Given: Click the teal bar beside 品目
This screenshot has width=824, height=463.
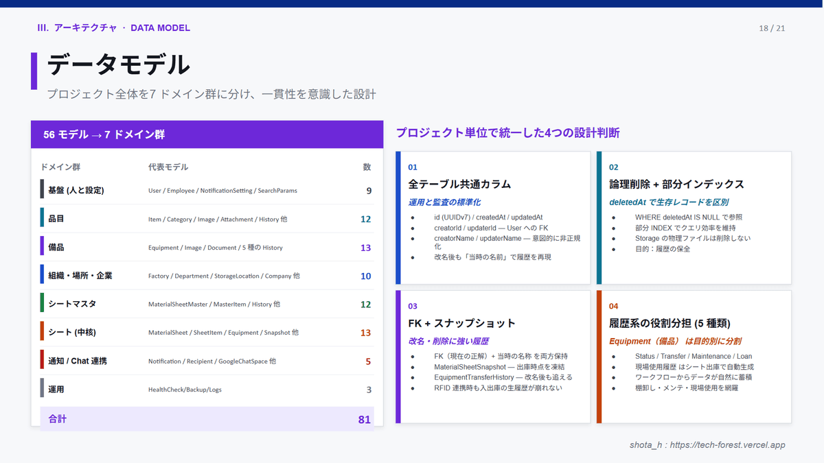Looking at the screenshot, I should pos(42,219).
